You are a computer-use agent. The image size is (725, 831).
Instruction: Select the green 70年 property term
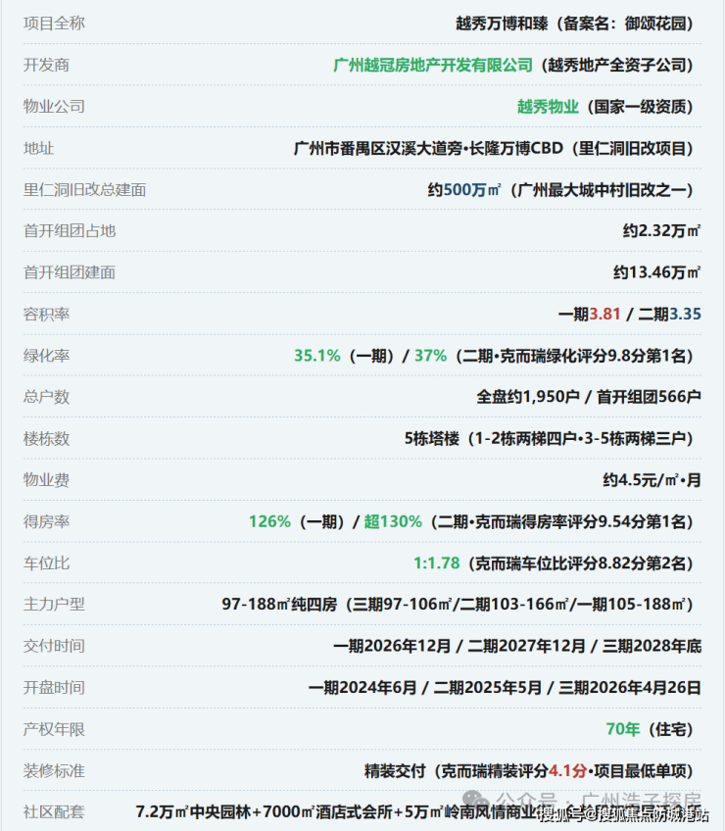623,729
